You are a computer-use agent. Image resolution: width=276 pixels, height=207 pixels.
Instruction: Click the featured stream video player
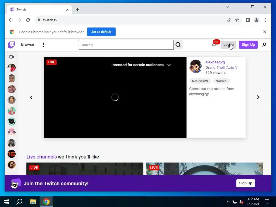click(x=115, y=97)
